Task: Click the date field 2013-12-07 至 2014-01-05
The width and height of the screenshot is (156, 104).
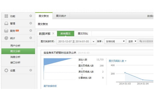Action: point(74,42)
